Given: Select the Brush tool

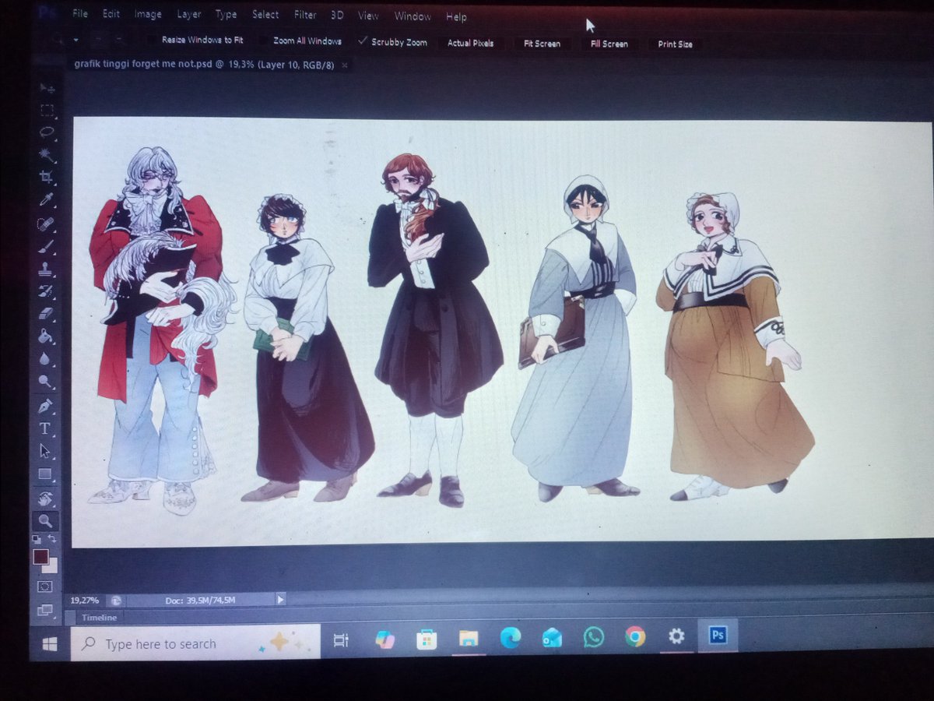Looking at the screenshot, I should (x=46, y=245).
